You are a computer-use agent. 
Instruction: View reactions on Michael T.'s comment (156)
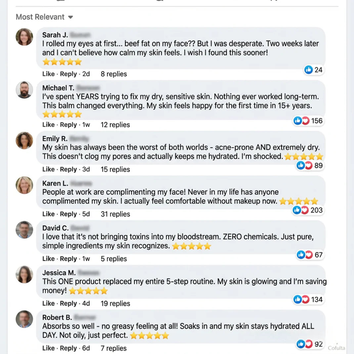pos(308,121)
